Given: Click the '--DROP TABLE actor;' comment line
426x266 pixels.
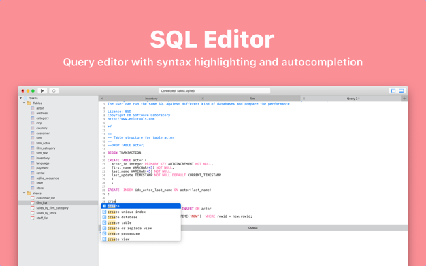Looking at the screenshot, I should click(x=126, y=145).
